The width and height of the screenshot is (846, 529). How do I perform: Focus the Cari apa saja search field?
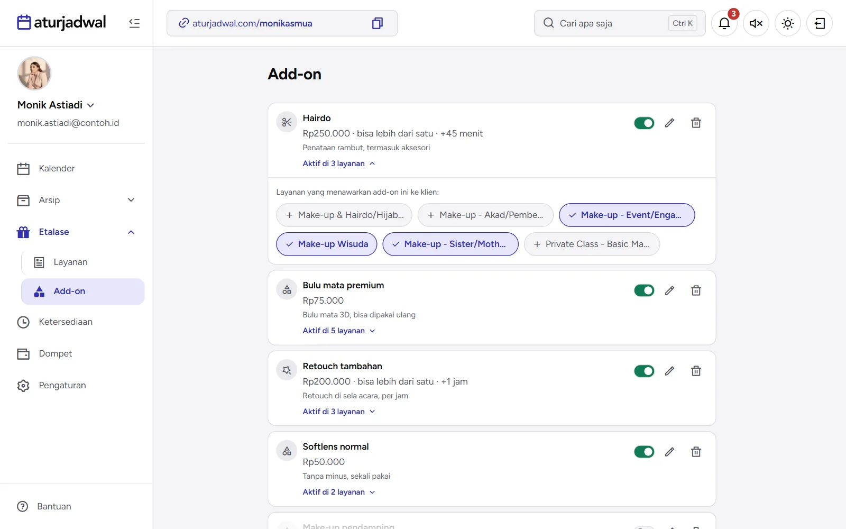(620, 23)
